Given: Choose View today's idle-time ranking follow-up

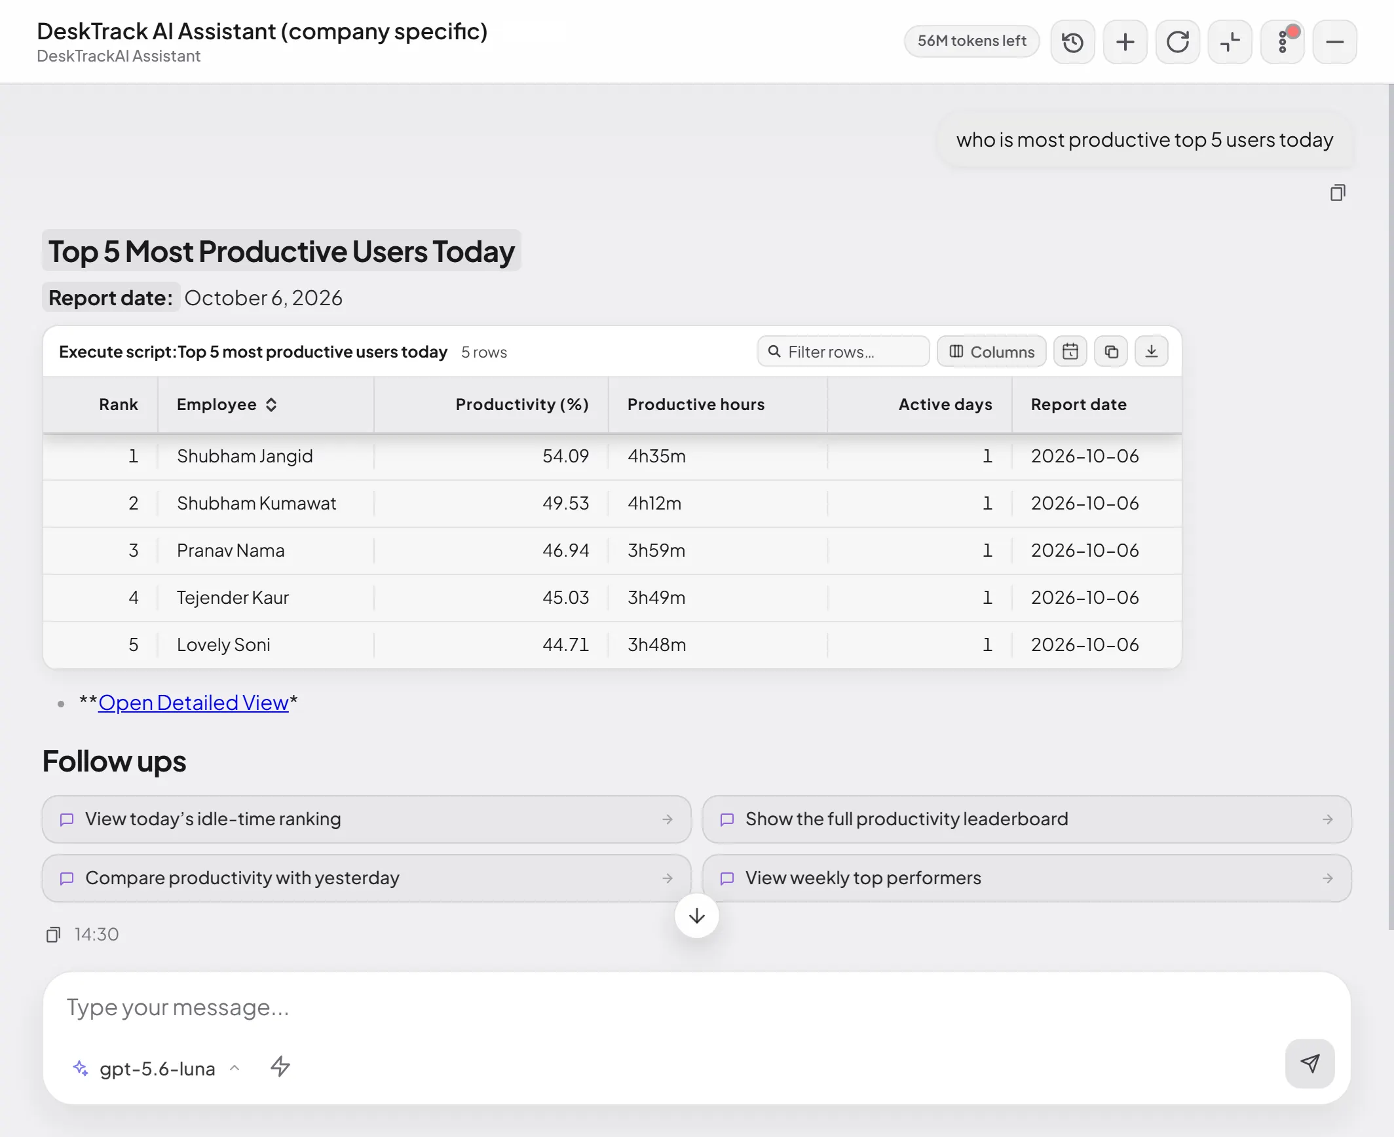Looking at the screenshot, I should (x=367, y=819).
